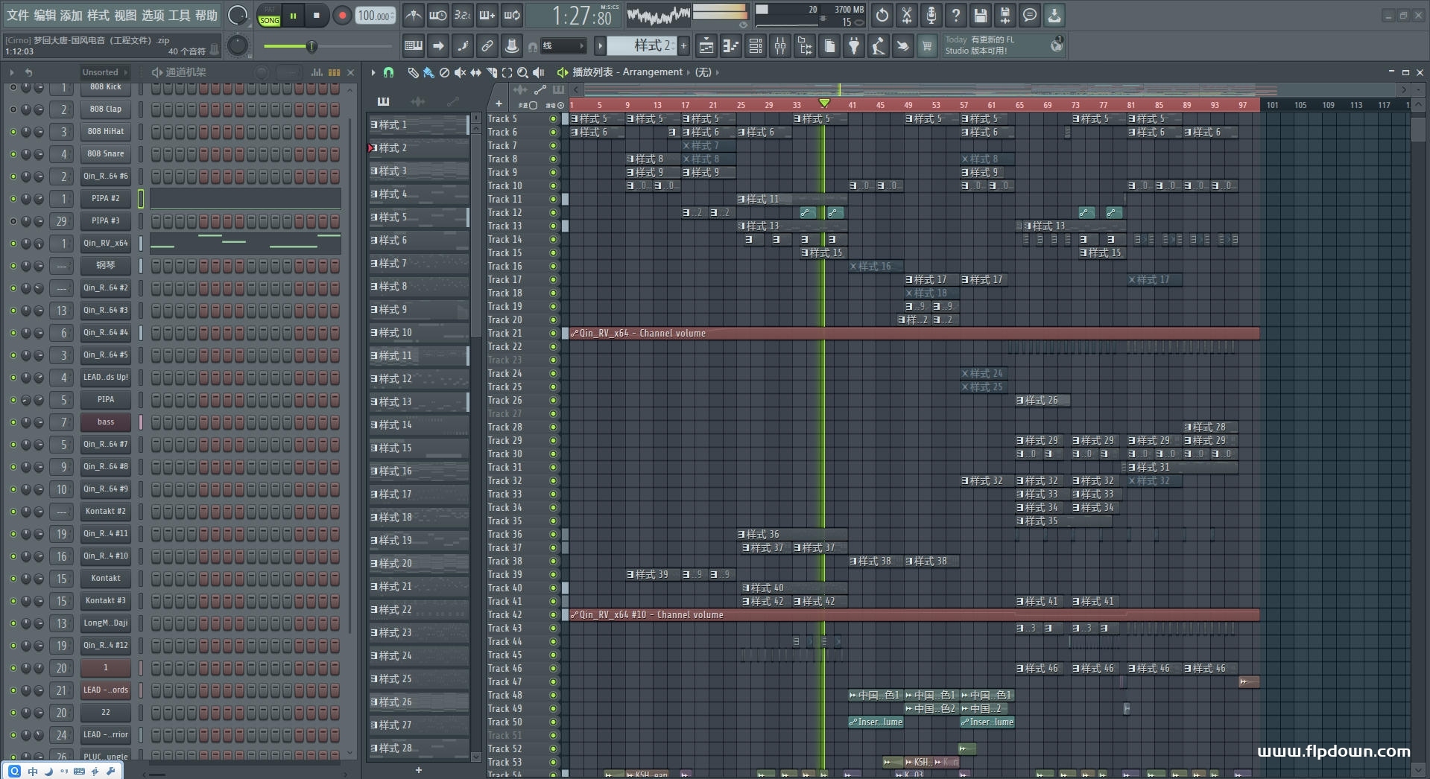Open the microphone recording icon
1430x779 pixels.
tap(931, 15)
